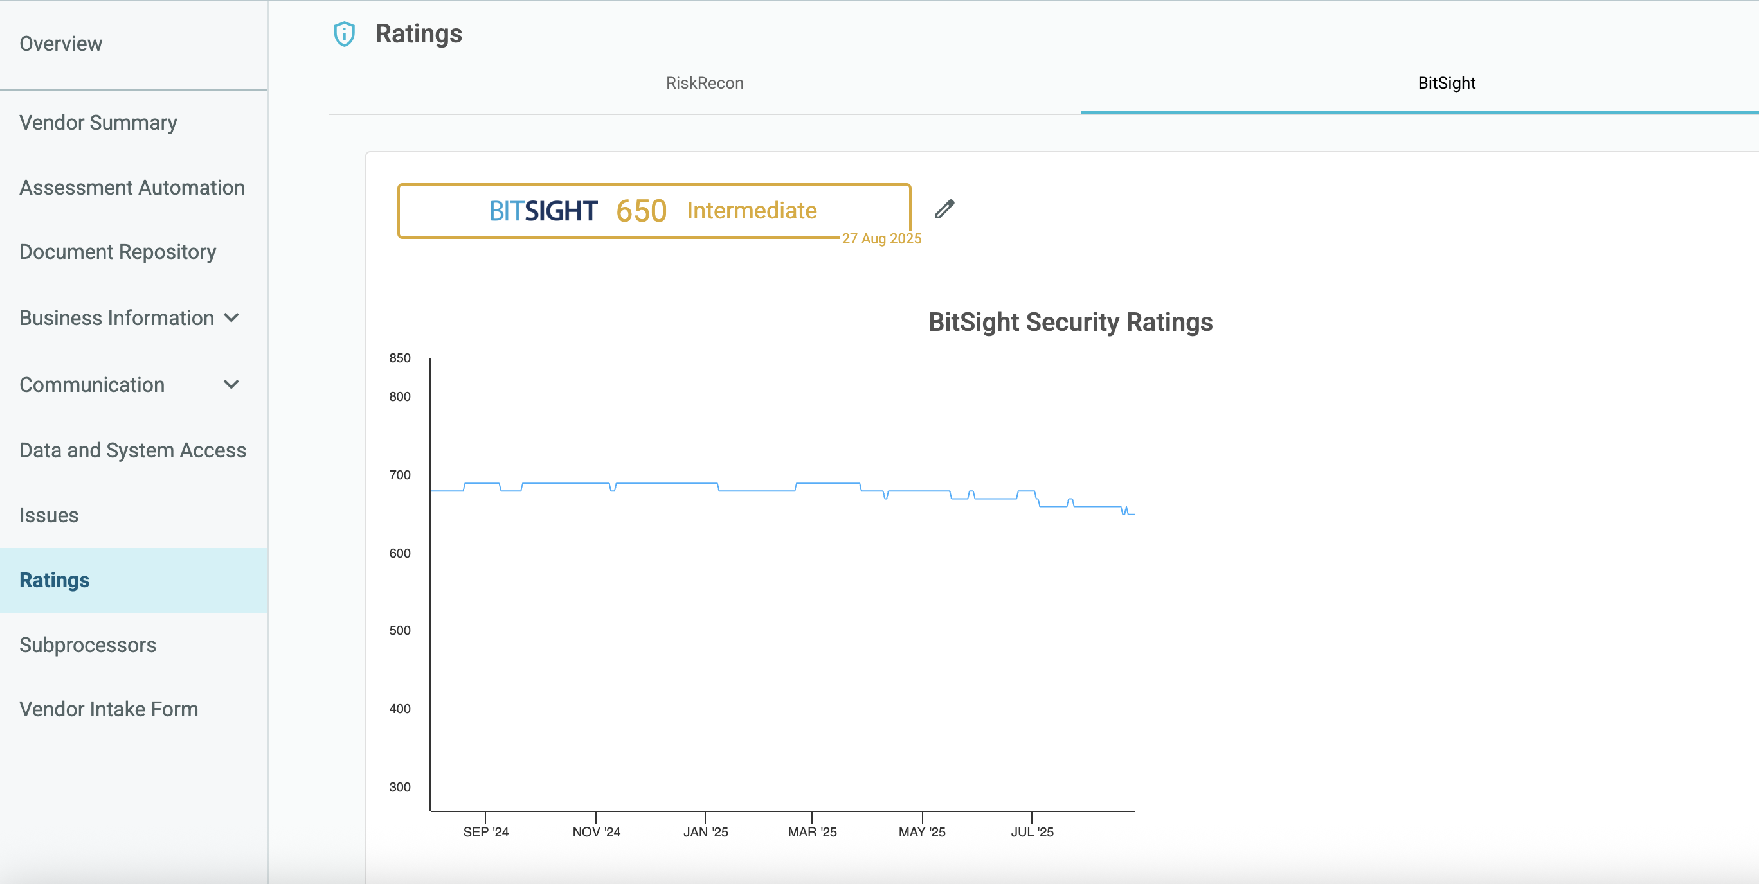Click the 650 score number

pos(641,211)
